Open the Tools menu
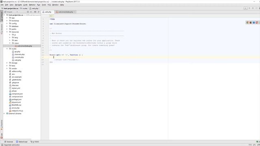The width and height of the screenshot is (260, 146). click(44, 5)
